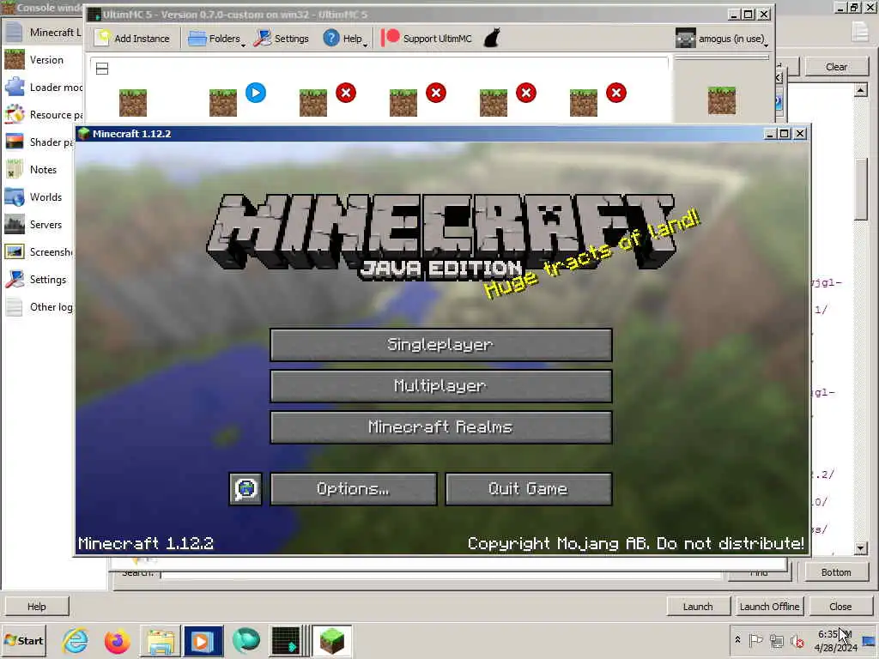
Task: Maximize the Minecraft 1.12.2 window
Action: [785, 133]
